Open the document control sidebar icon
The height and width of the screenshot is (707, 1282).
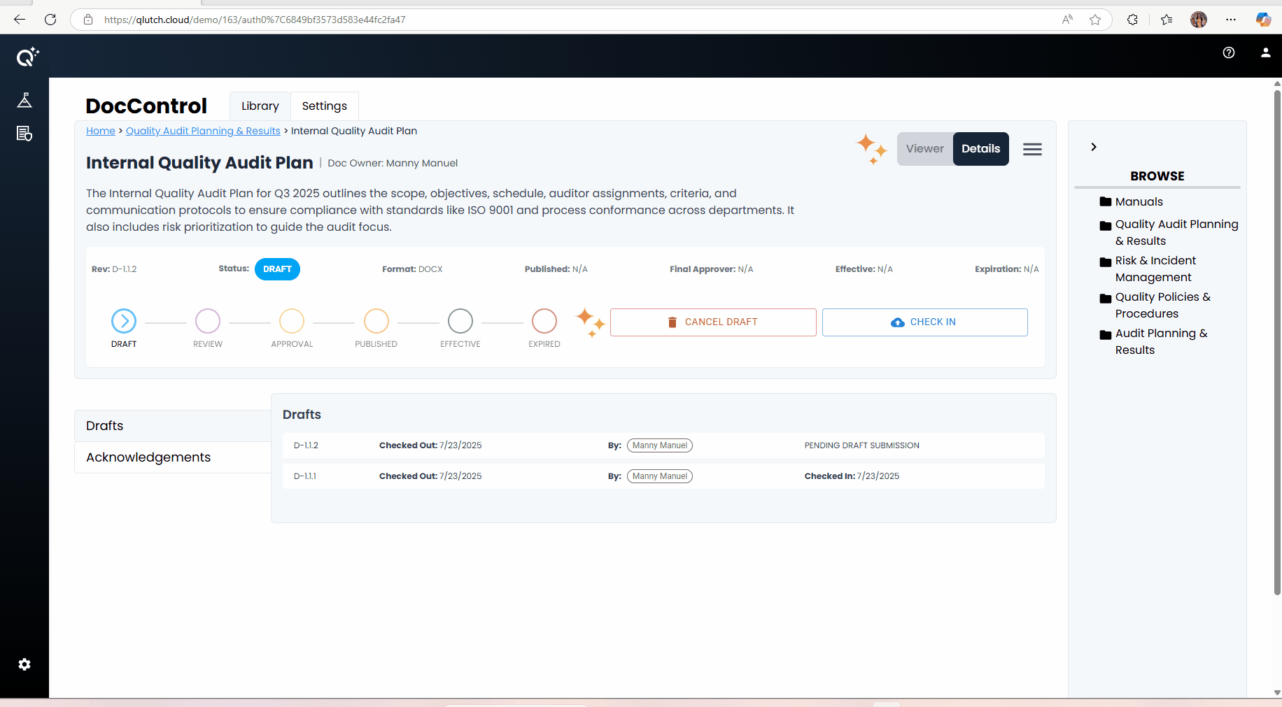click(24, 134)
